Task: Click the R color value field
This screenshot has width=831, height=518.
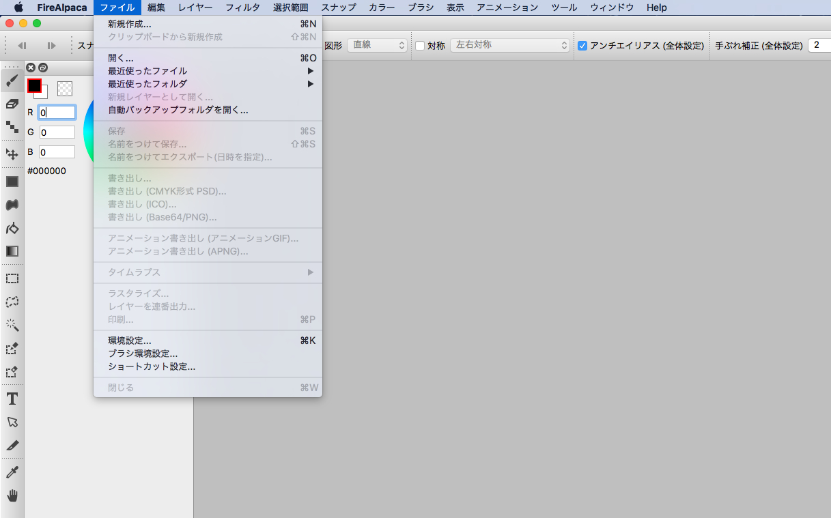Action: coord(57,112)
